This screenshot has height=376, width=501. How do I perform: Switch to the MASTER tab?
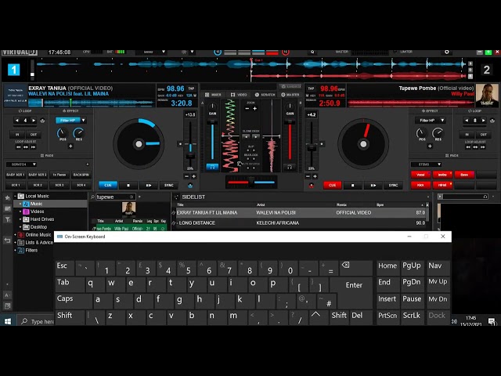coord(290,95)
